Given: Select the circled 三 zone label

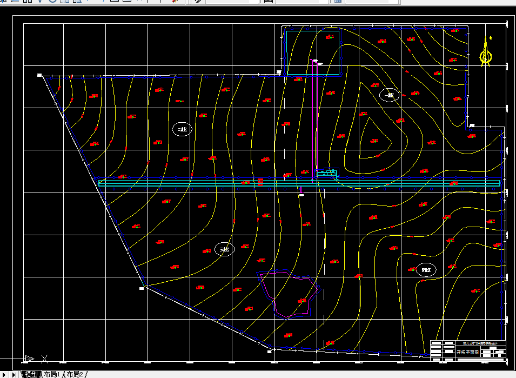Looking at the screenshot, I should [x=224, y=250].
